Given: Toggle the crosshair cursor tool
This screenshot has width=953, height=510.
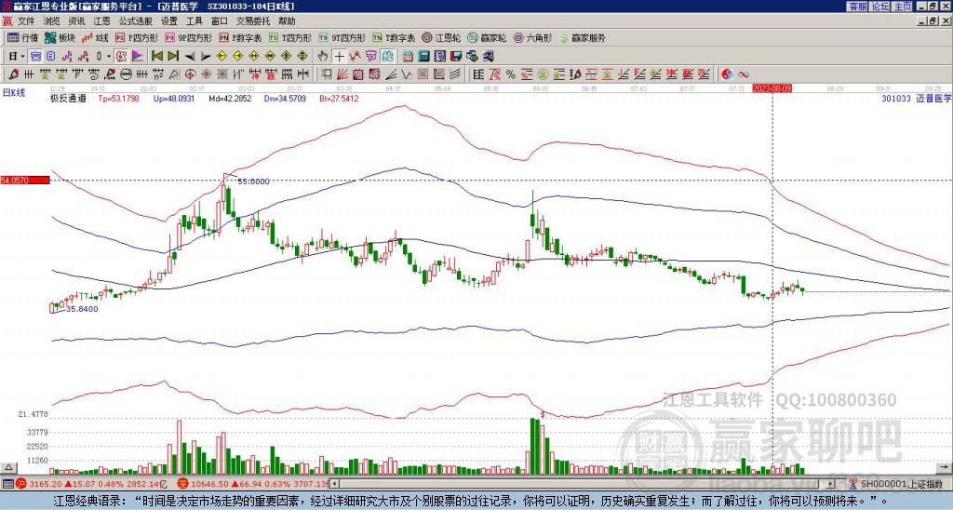Looking at the screenshot, I should [339, 56].
